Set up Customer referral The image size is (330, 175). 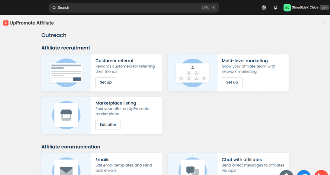(106, 82)
